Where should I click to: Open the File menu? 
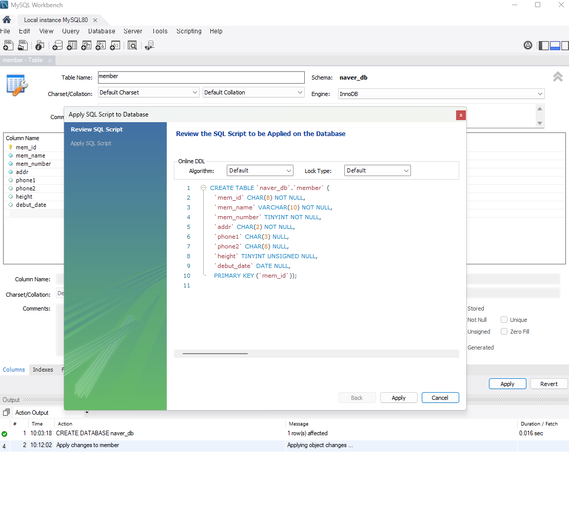pyautogui.click(x=5, y=31)
